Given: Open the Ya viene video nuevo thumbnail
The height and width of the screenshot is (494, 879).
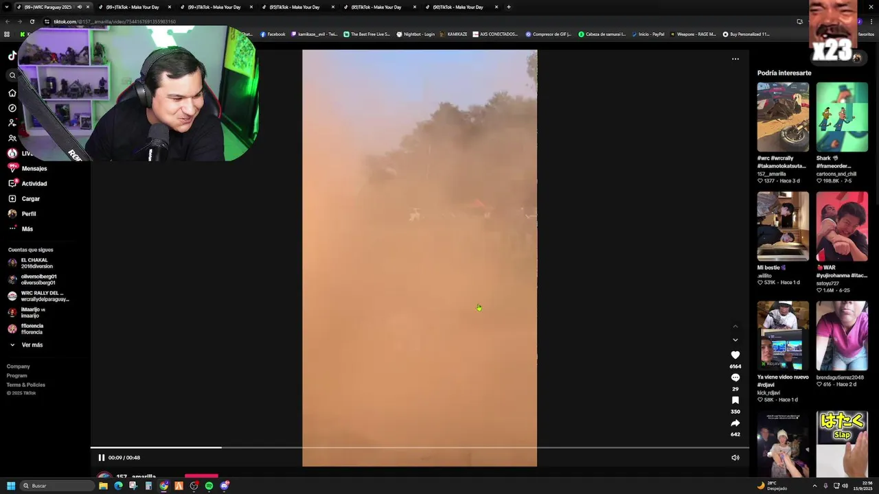Looking at the screenshot, I should [x=783, y=336].
